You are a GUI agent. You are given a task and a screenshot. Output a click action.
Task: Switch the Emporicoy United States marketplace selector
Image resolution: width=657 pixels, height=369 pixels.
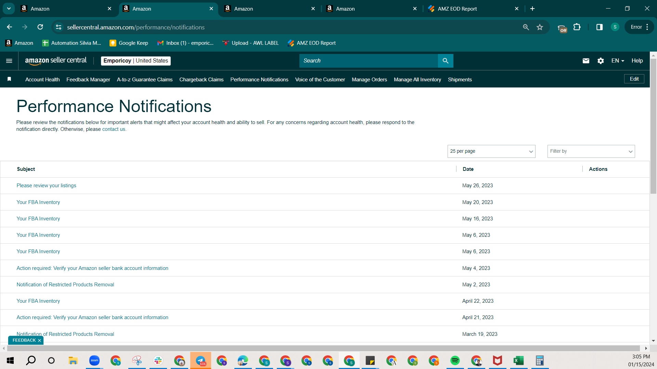click(x=136, y=61)
